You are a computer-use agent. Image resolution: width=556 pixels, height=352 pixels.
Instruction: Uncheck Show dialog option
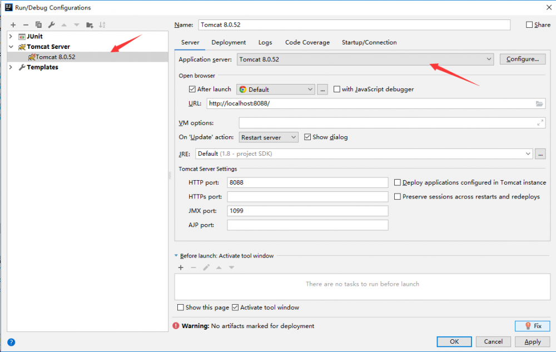307,137
